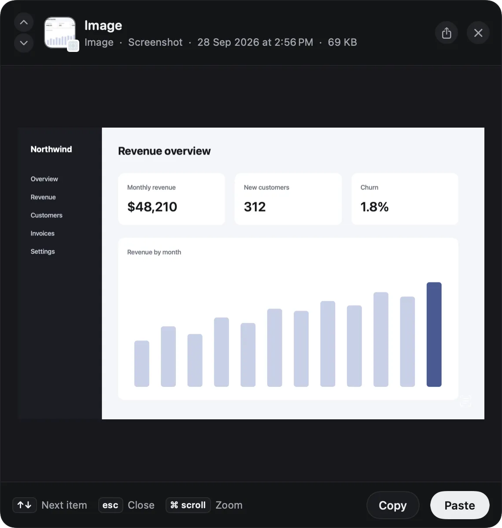The width and height of the screenshot is (502, 528).
Task: Click the Image title in the header
Action: tap(103, 26)
